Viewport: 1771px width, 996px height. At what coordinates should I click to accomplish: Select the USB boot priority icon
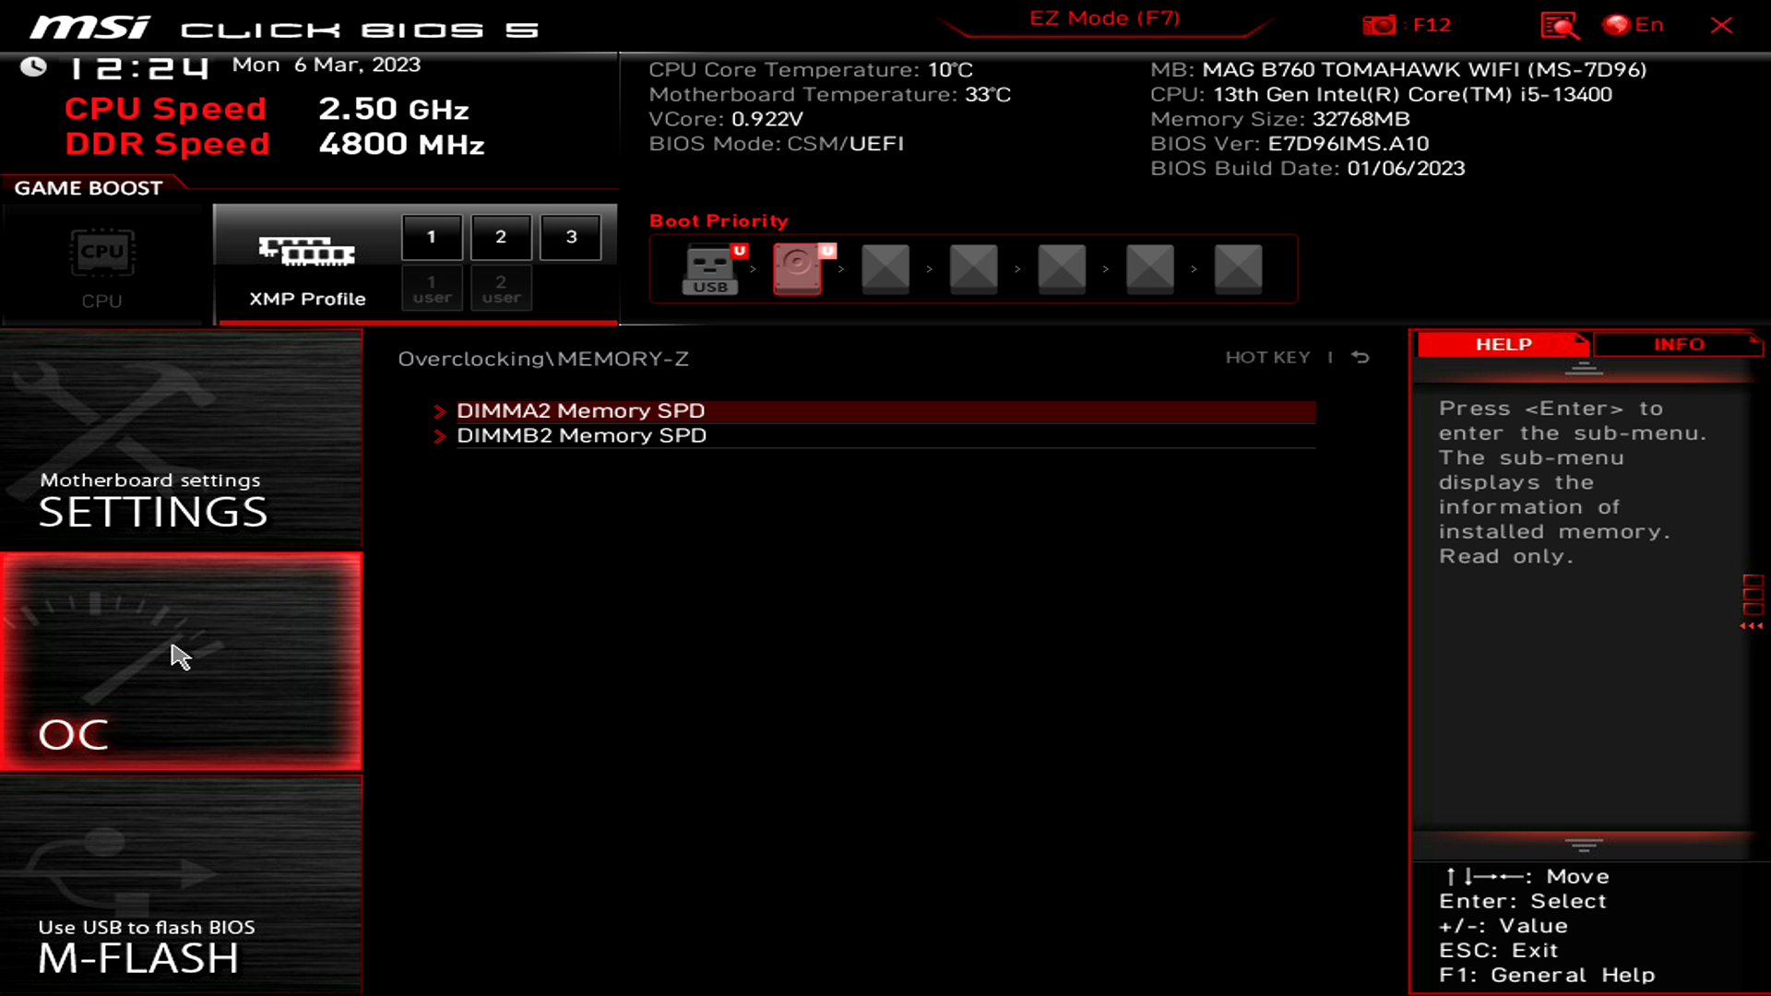pyautogui.click(x=709, y=267)
